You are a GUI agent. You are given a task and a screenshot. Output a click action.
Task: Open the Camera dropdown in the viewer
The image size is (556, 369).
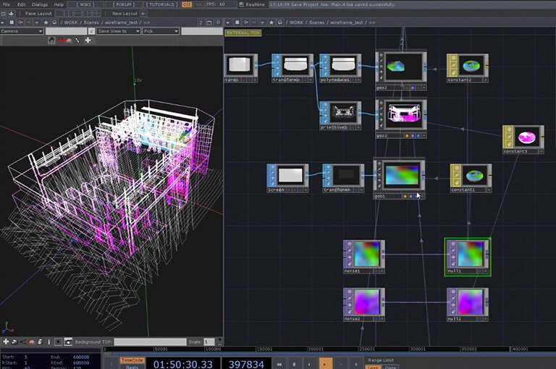[x=22, y=31]
